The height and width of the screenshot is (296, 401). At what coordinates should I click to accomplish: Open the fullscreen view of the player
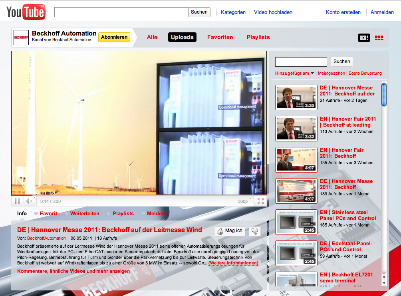tap(260, 201)
